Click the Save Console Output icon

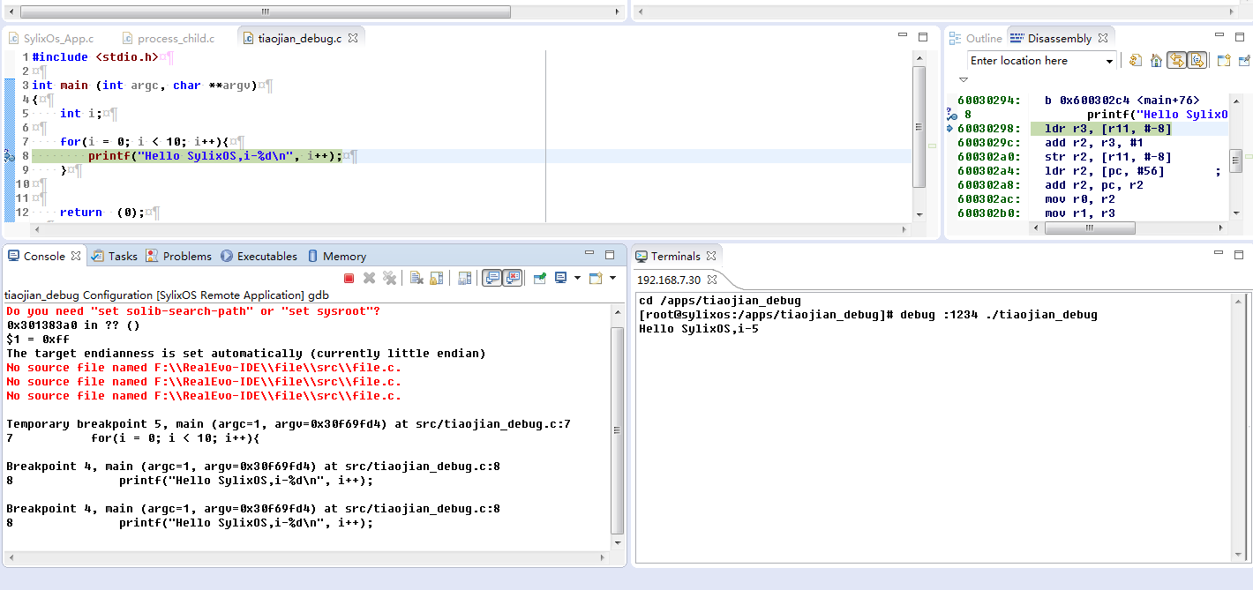(x=465, y=278)
